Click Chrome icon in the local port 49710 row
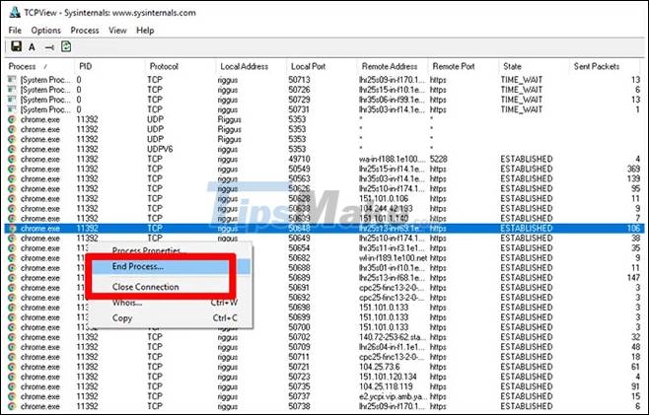The image size is (649, 415). tap(12, 159)
